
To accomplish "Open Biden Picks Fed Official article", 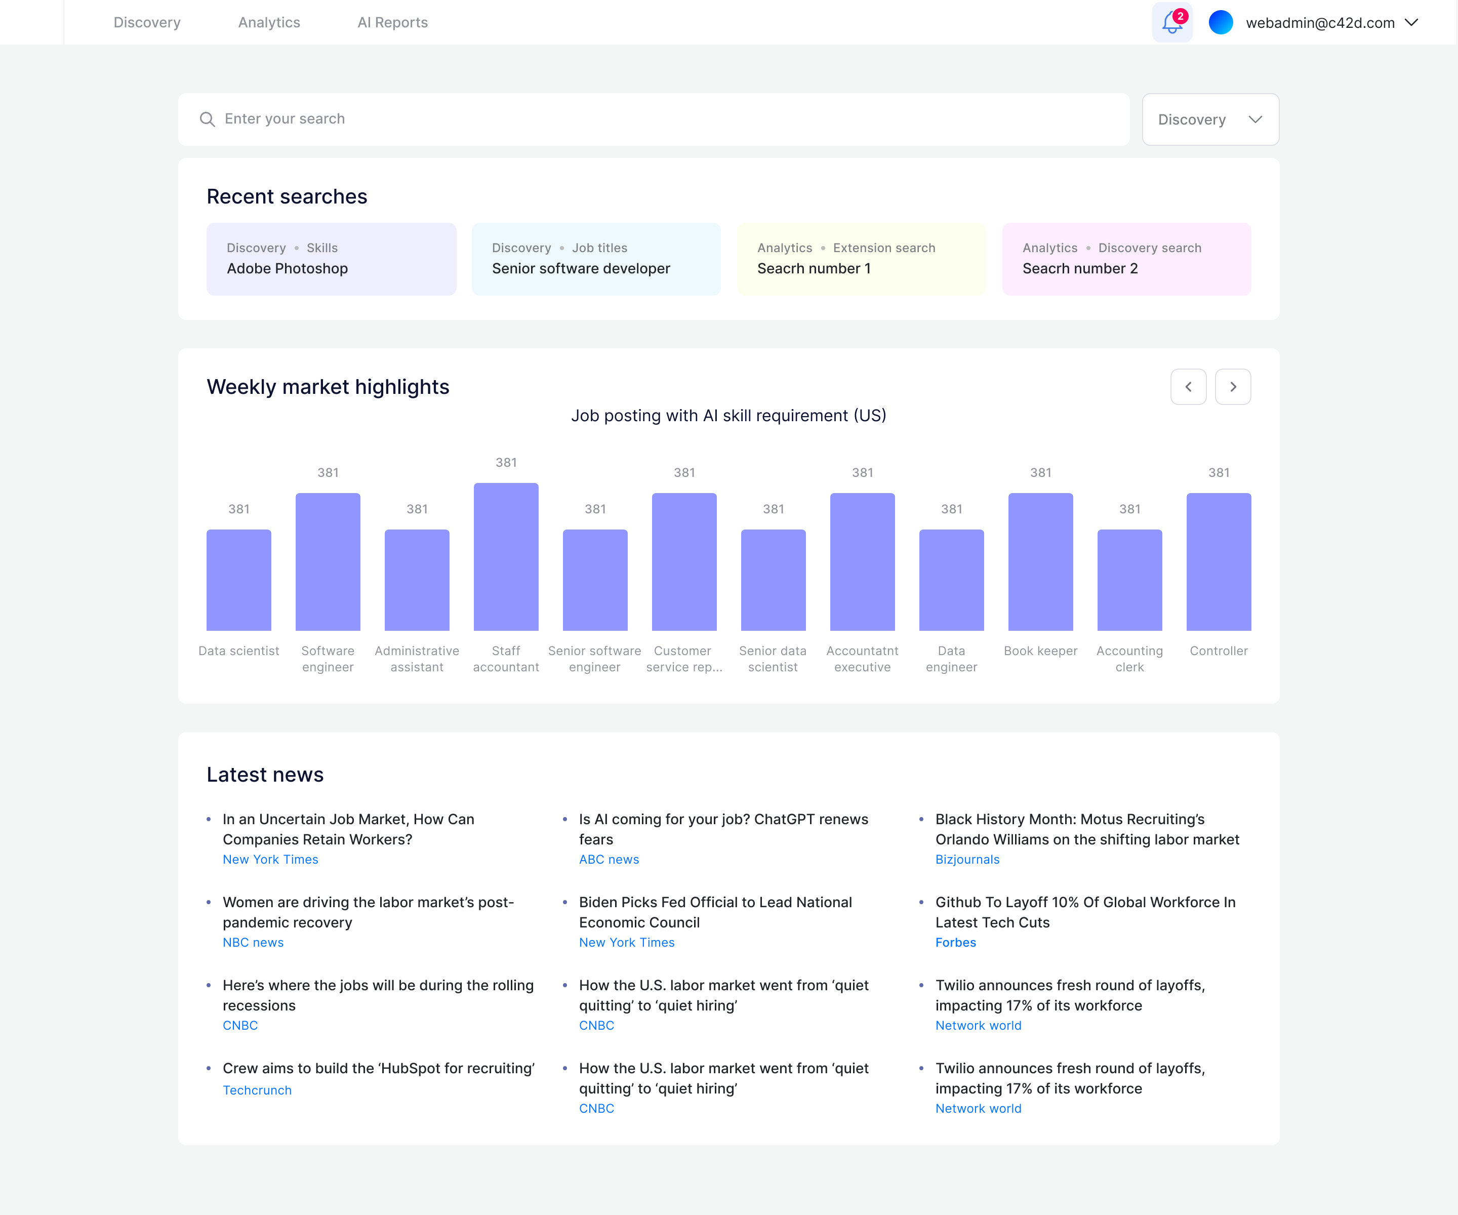I will click(x=715, y=912).
